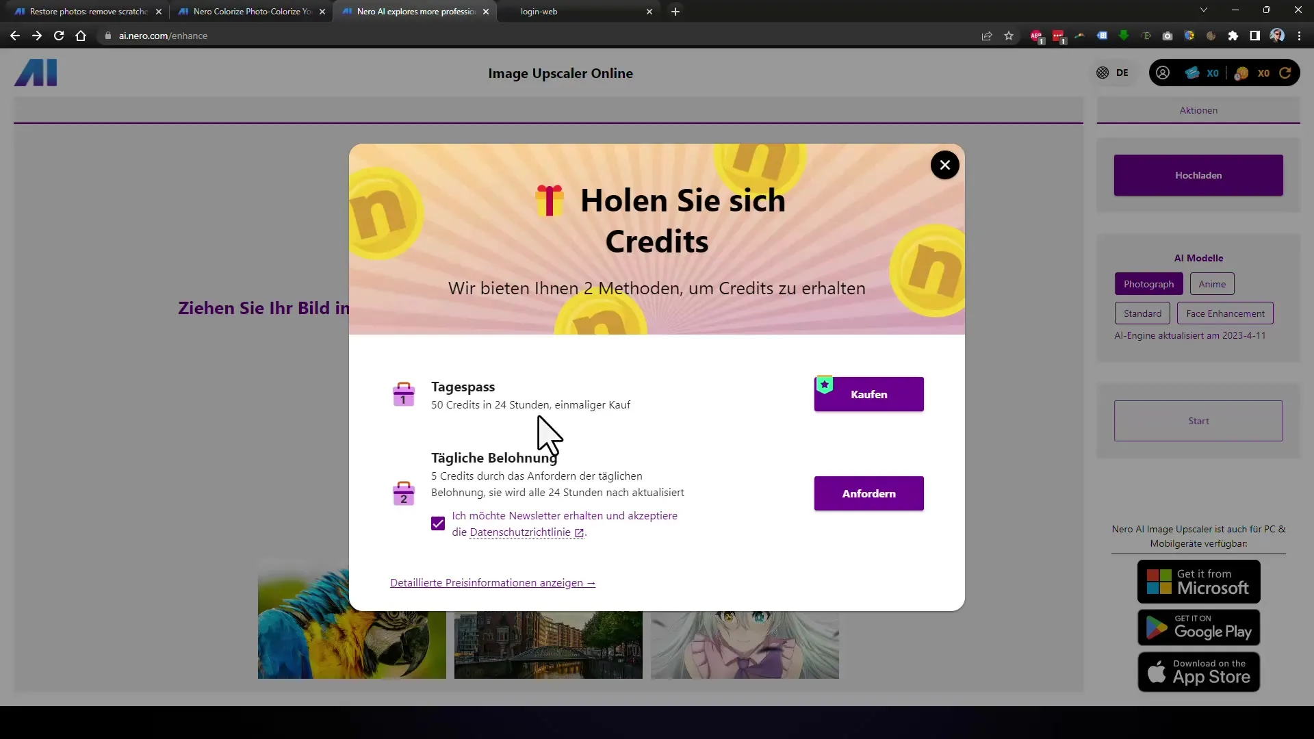The height and width of the screenshot is (739, 1314).
Task: Click Anfordern button for daily reward
Action: [x=869, y=493]
